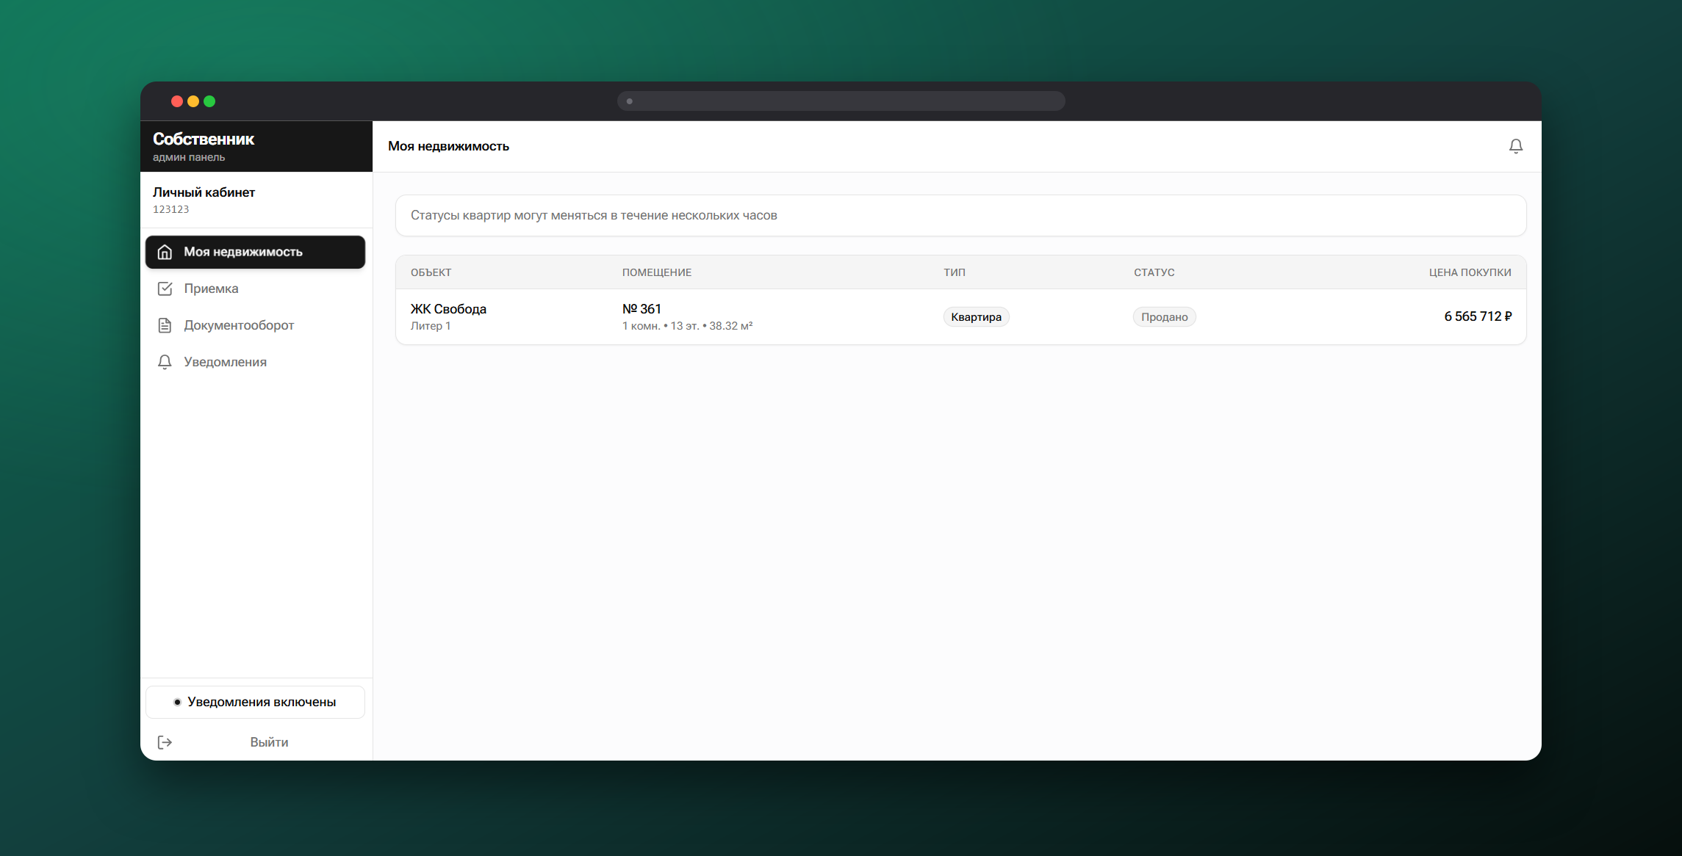Click the red close window button
The image size is (1682, 856).
tap(177, 101)
